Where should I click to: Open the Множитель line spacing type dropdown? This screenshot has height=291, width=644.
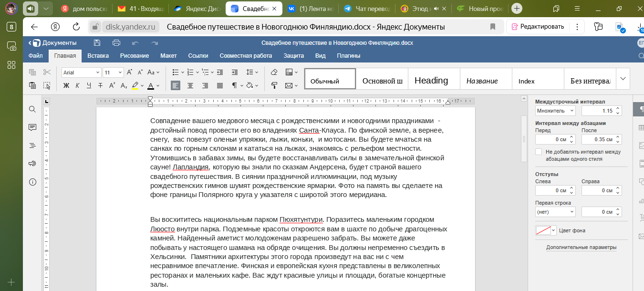pyautogui.click(x=555, y=111)
